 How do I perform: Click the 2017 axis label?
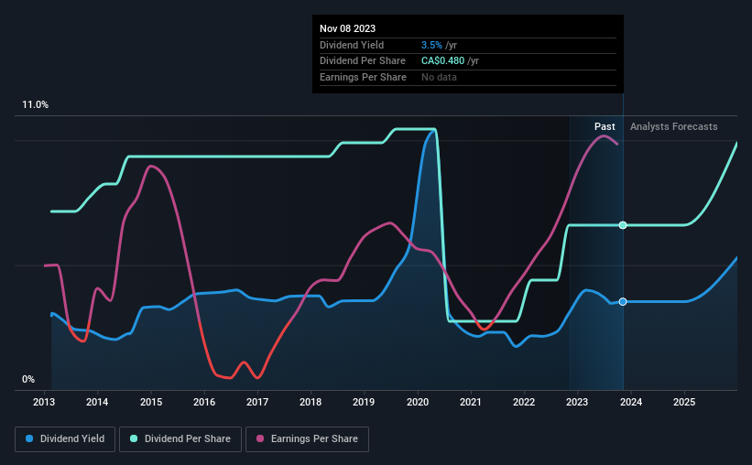tap(257, 402)
